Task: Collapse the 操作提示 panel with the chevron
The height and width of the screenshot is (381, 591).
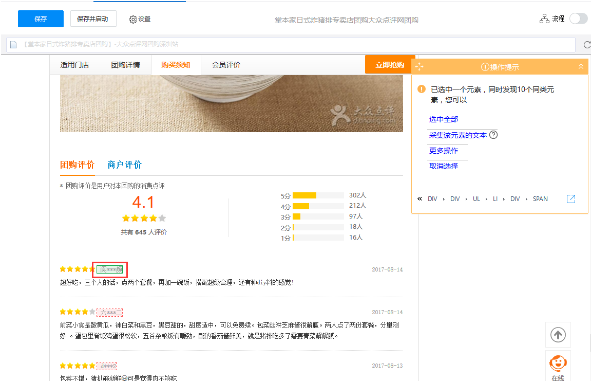Action: 581,66
